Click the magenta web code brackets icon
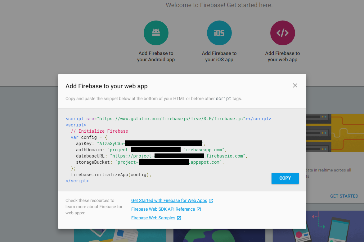The height and width of the screenshot is (242, 364). [282, 33]
